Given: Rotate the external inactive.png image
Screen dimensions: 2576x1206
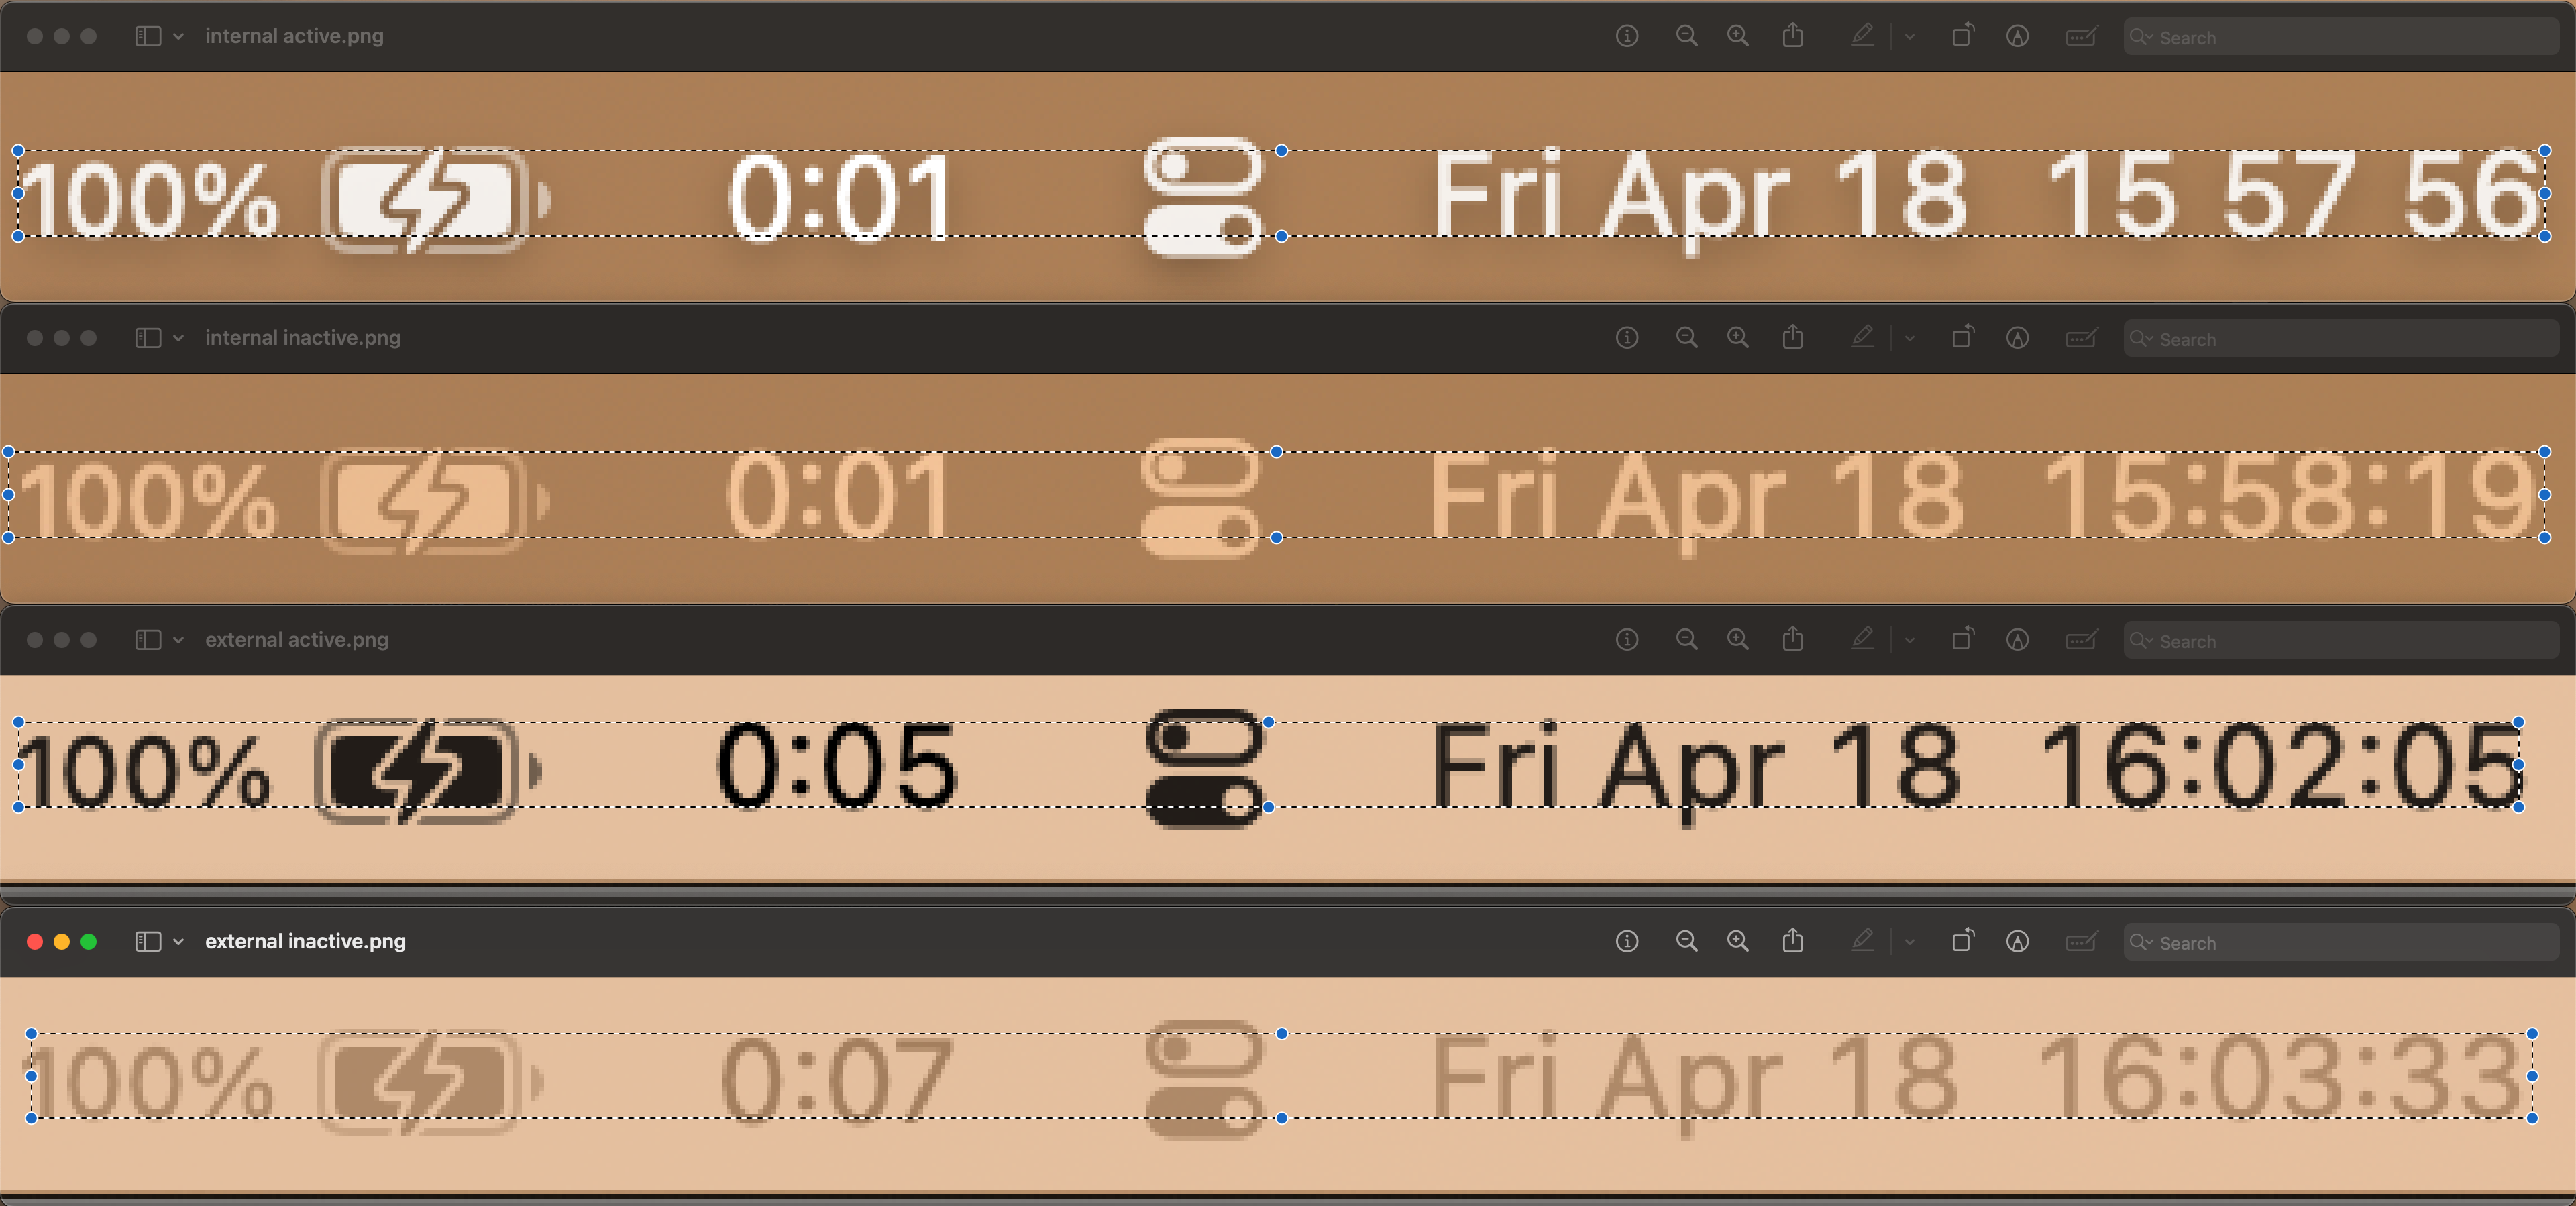Looking at the screenshot, I should [x=1963, y=940].
